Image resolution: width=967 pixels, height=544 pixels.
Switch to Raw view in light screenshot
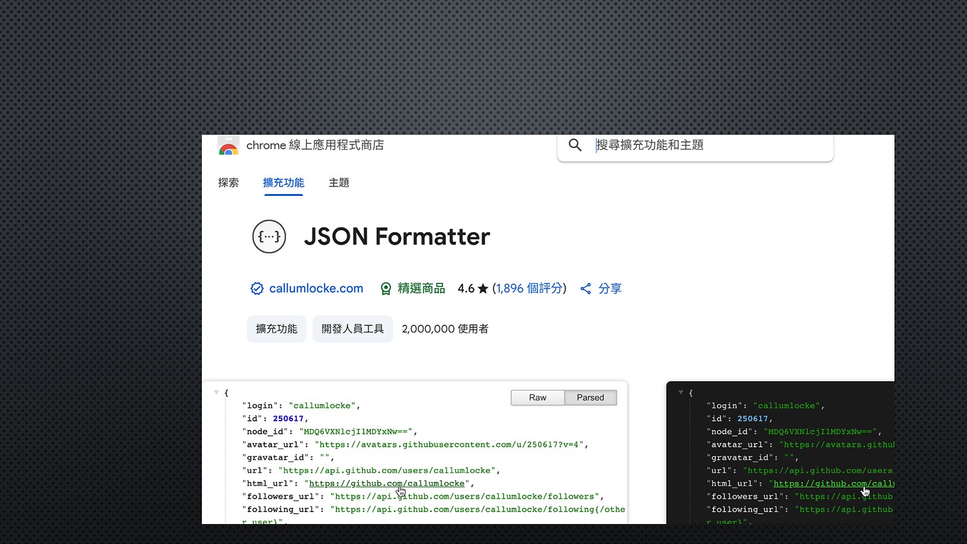click(x=537, y=398)
